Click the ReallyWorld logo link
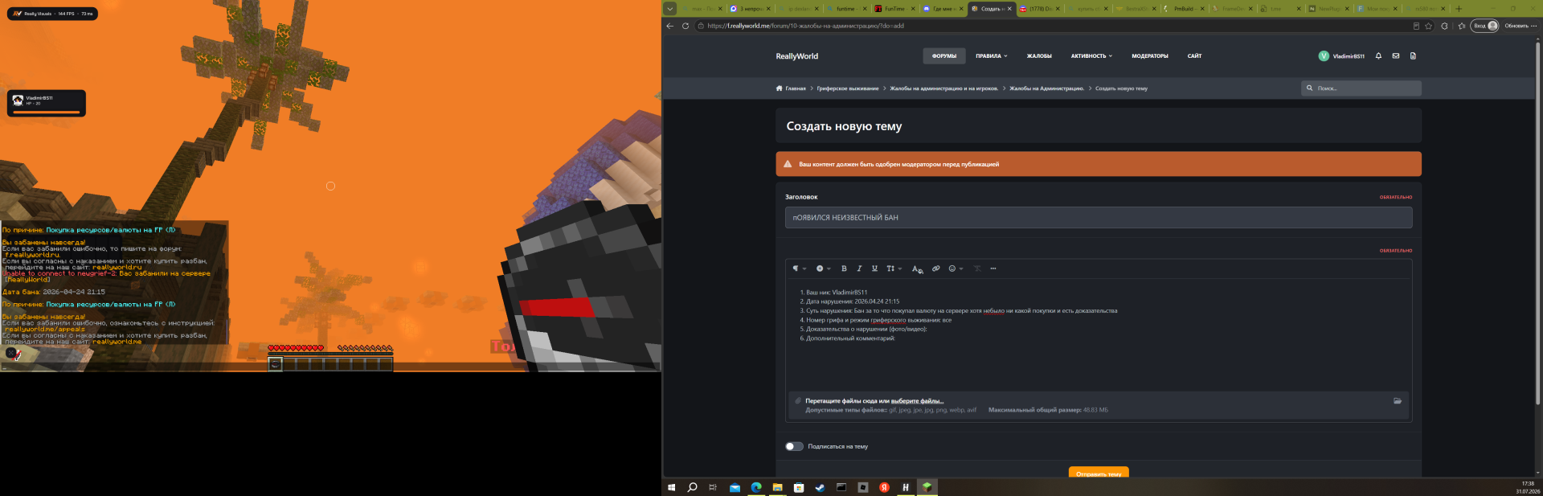The image size is (1543, 496). [x=796, y=56]
